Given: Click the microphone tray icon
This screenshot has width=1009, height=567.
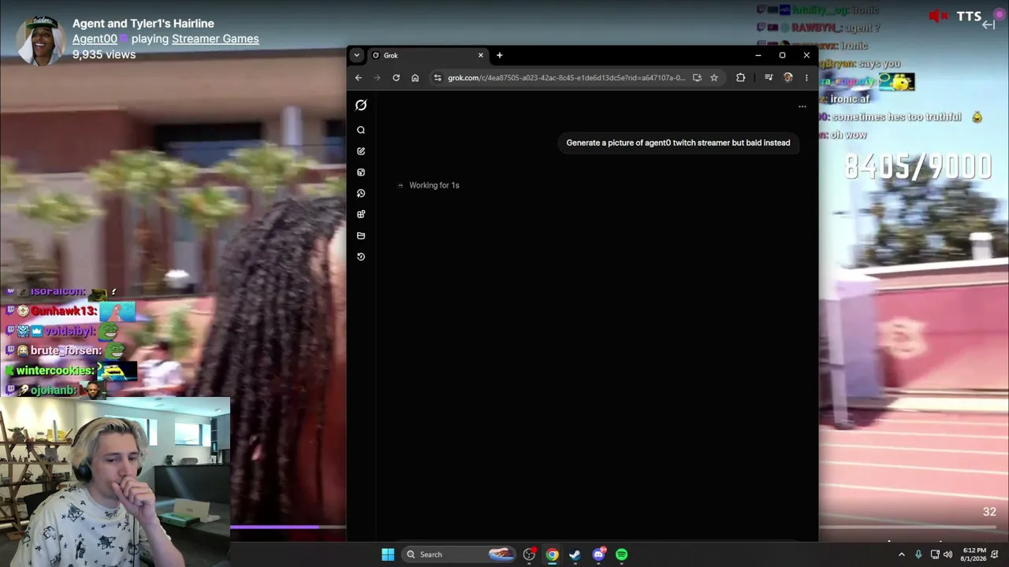Looking at the screenshot, I should coord(918,554).
